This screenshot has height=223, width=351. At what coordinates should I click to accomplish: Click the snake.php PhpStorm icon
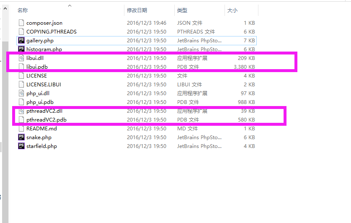point(21,137)
